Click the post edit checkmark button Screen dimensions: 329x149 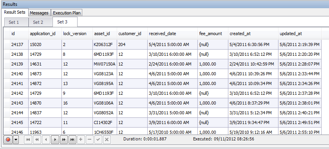(x=98, y=140)
